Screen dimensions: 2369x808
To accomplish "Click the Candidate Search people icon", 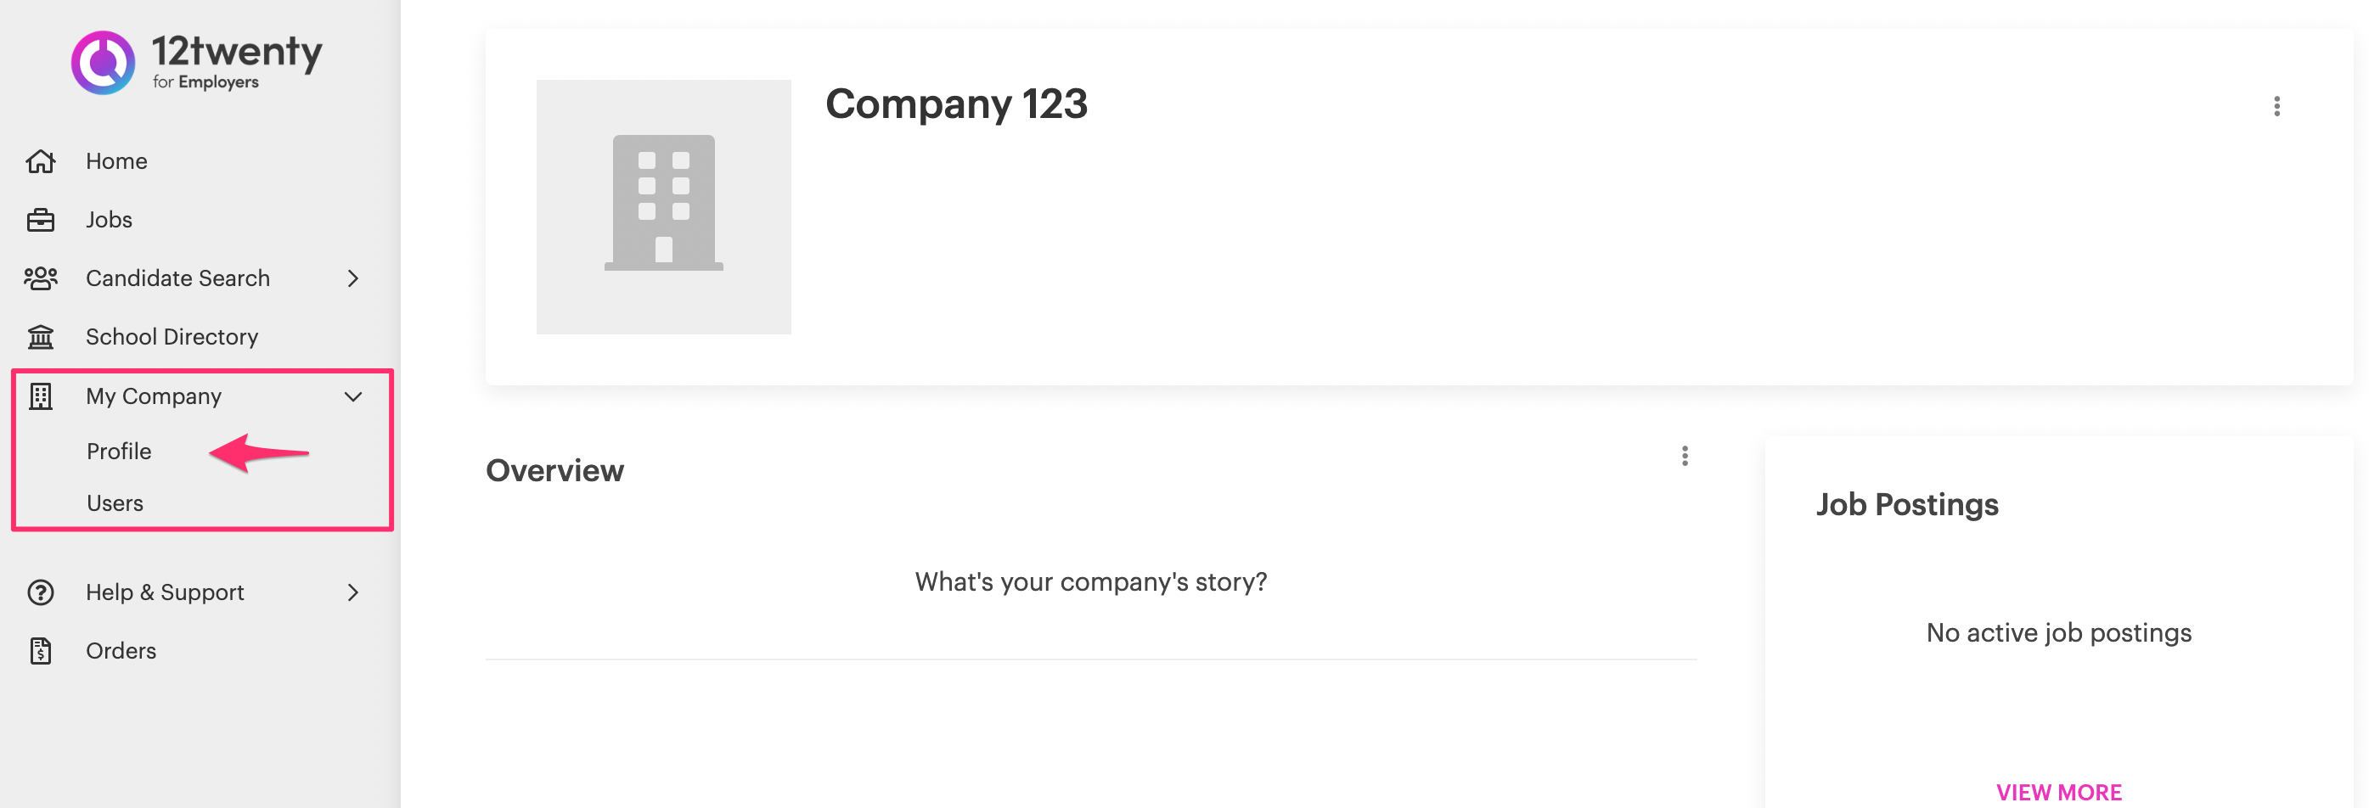I will 41,278.
